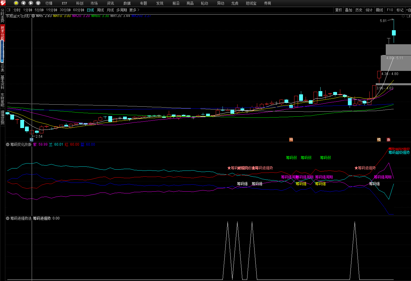Switch chart to 周线 weekly period
The image size is (411, 281).
click(x=100, y=10)
